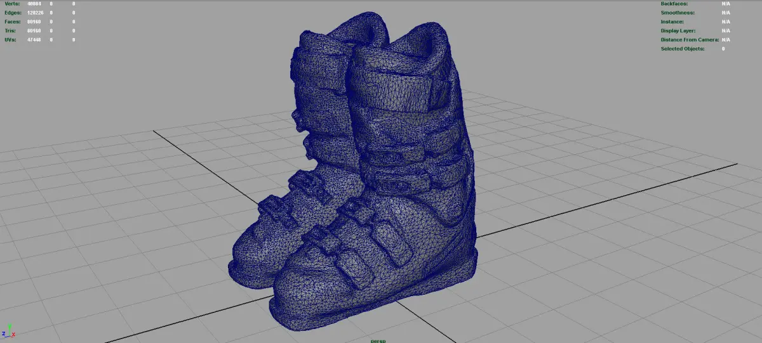Click the edge count value 120226
Viewport: 762px width, 343px height.
tap(36, 13)
